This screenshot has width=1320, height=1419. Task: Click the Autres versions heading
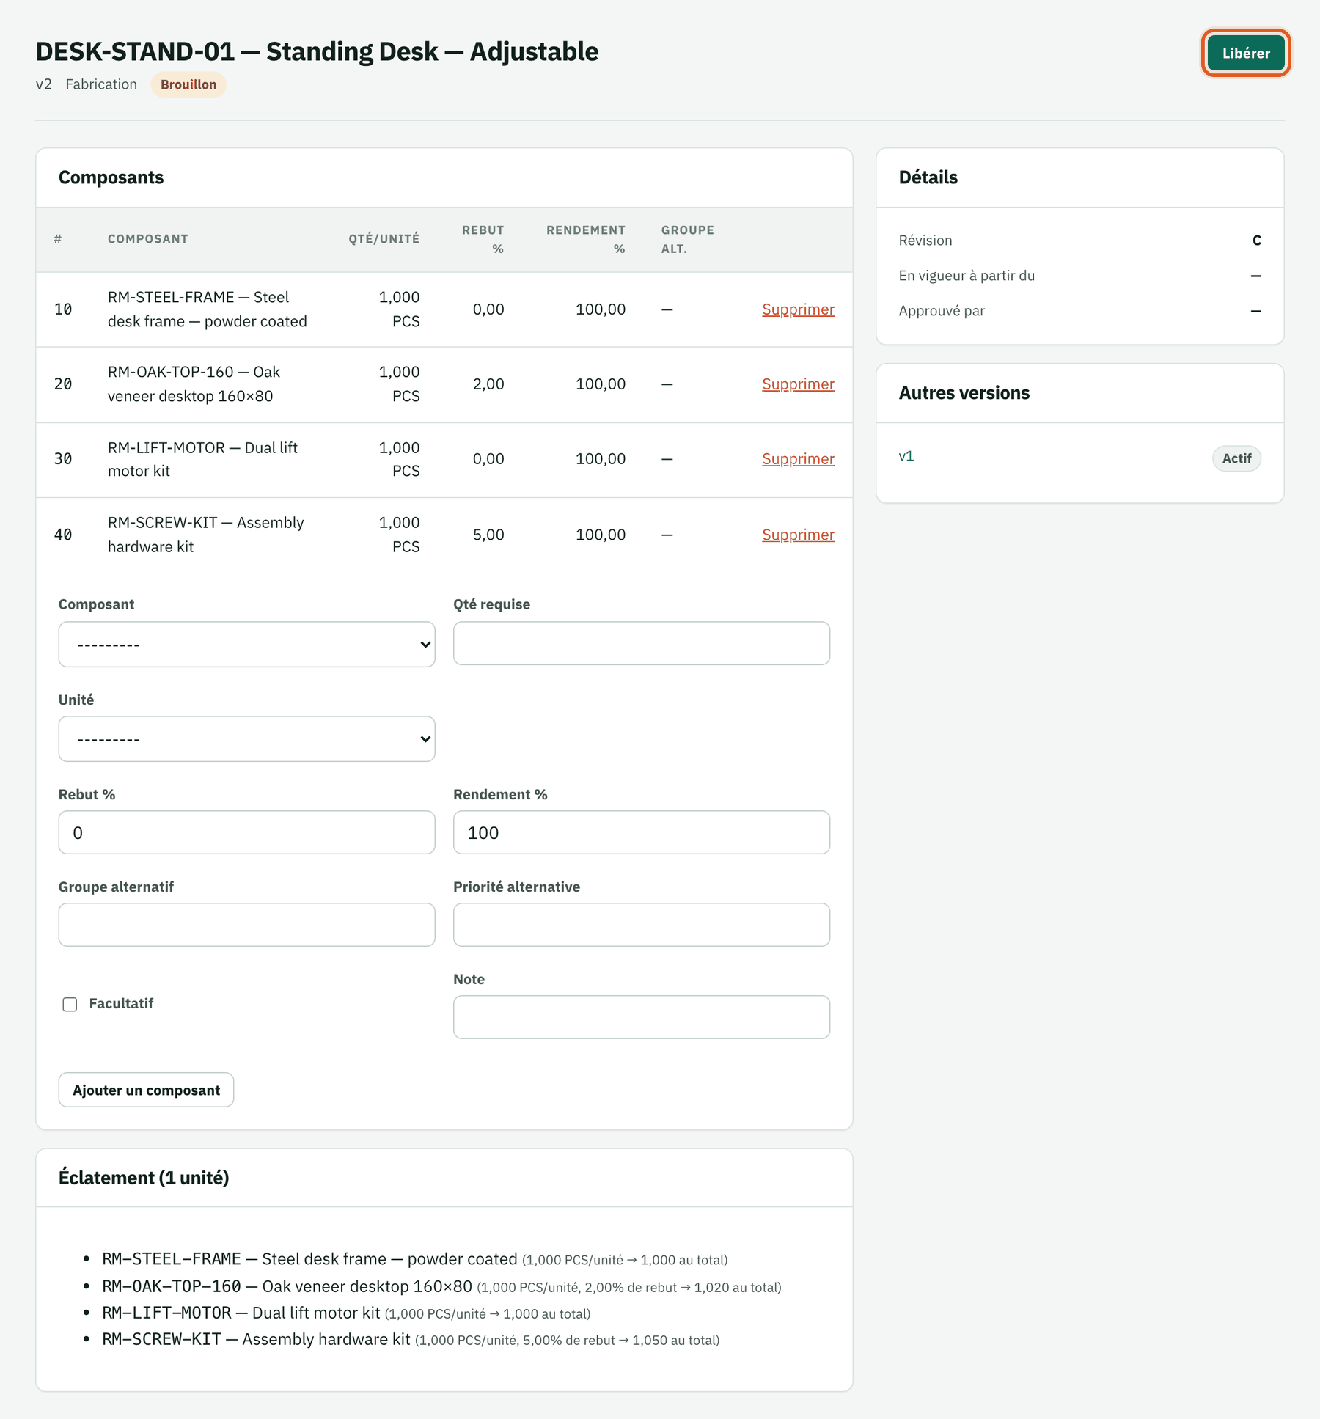[964, 393]
